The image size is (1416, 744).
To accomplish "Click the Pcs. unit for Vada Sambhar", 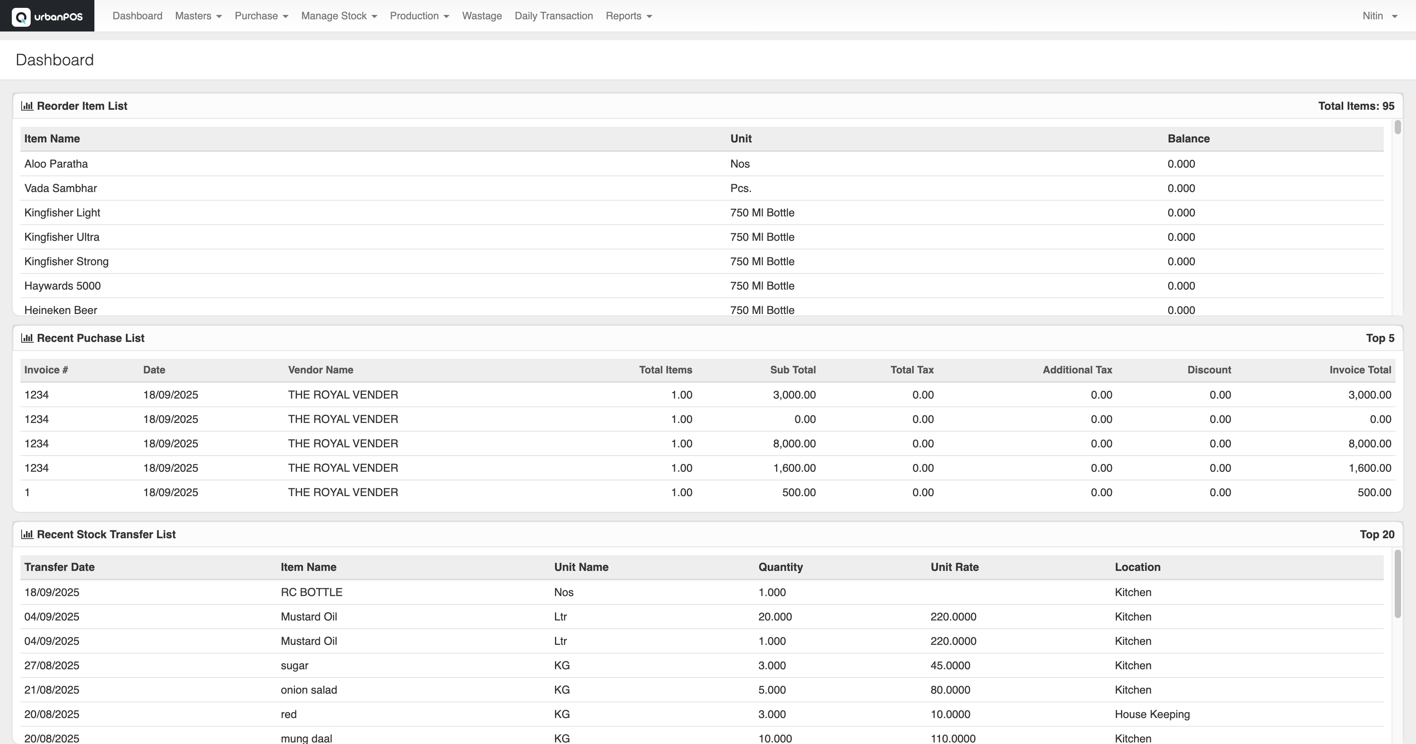I will 740,188.
